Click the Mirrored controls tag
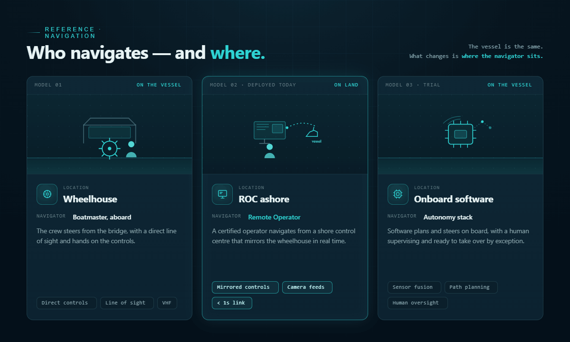 [x=245, y=287]
